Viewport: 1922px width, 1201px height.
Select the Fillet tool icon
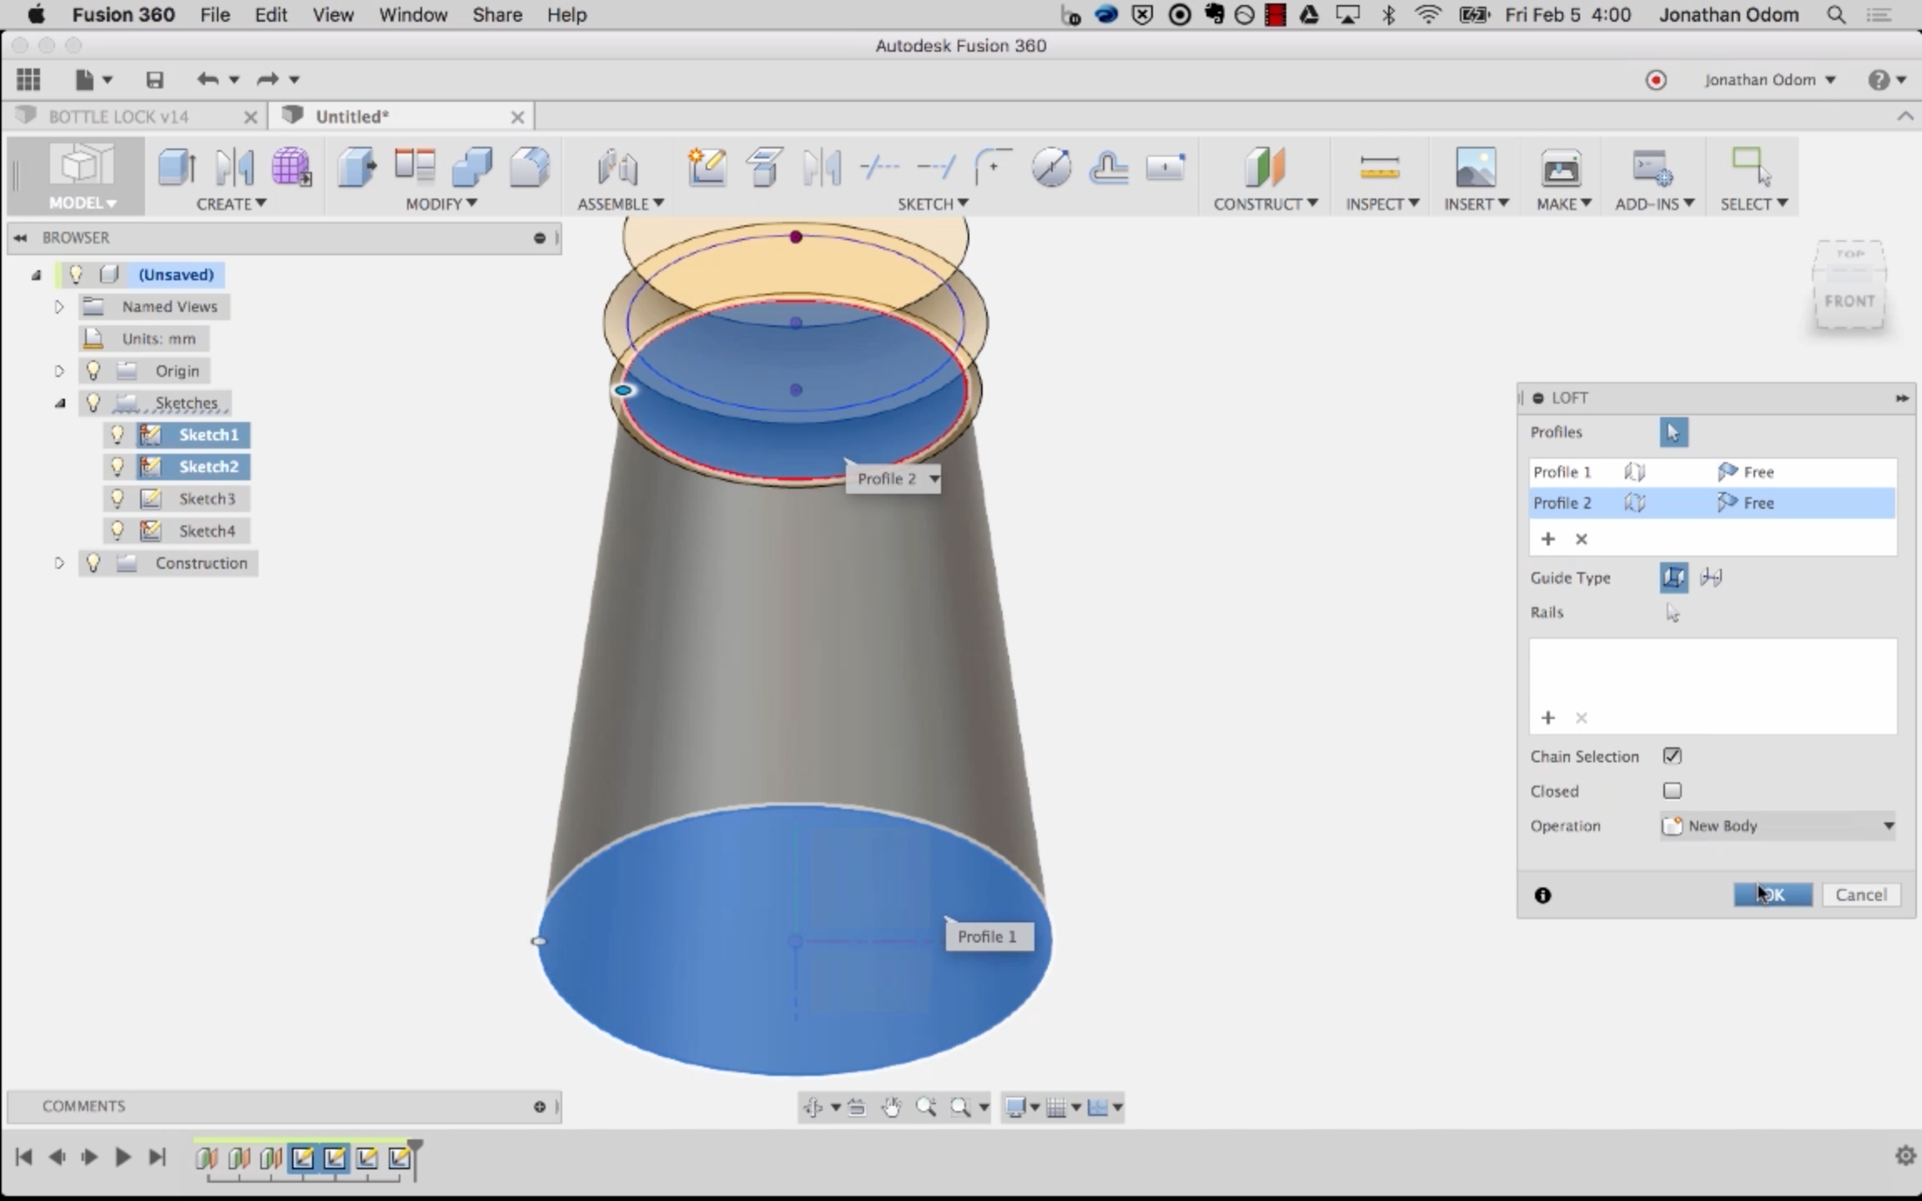(528, 168)
